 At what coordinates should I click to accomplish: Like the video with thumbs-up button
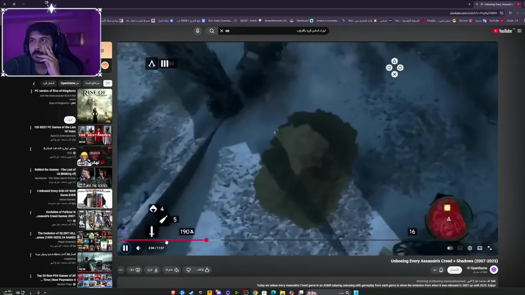tap(203, 270)
